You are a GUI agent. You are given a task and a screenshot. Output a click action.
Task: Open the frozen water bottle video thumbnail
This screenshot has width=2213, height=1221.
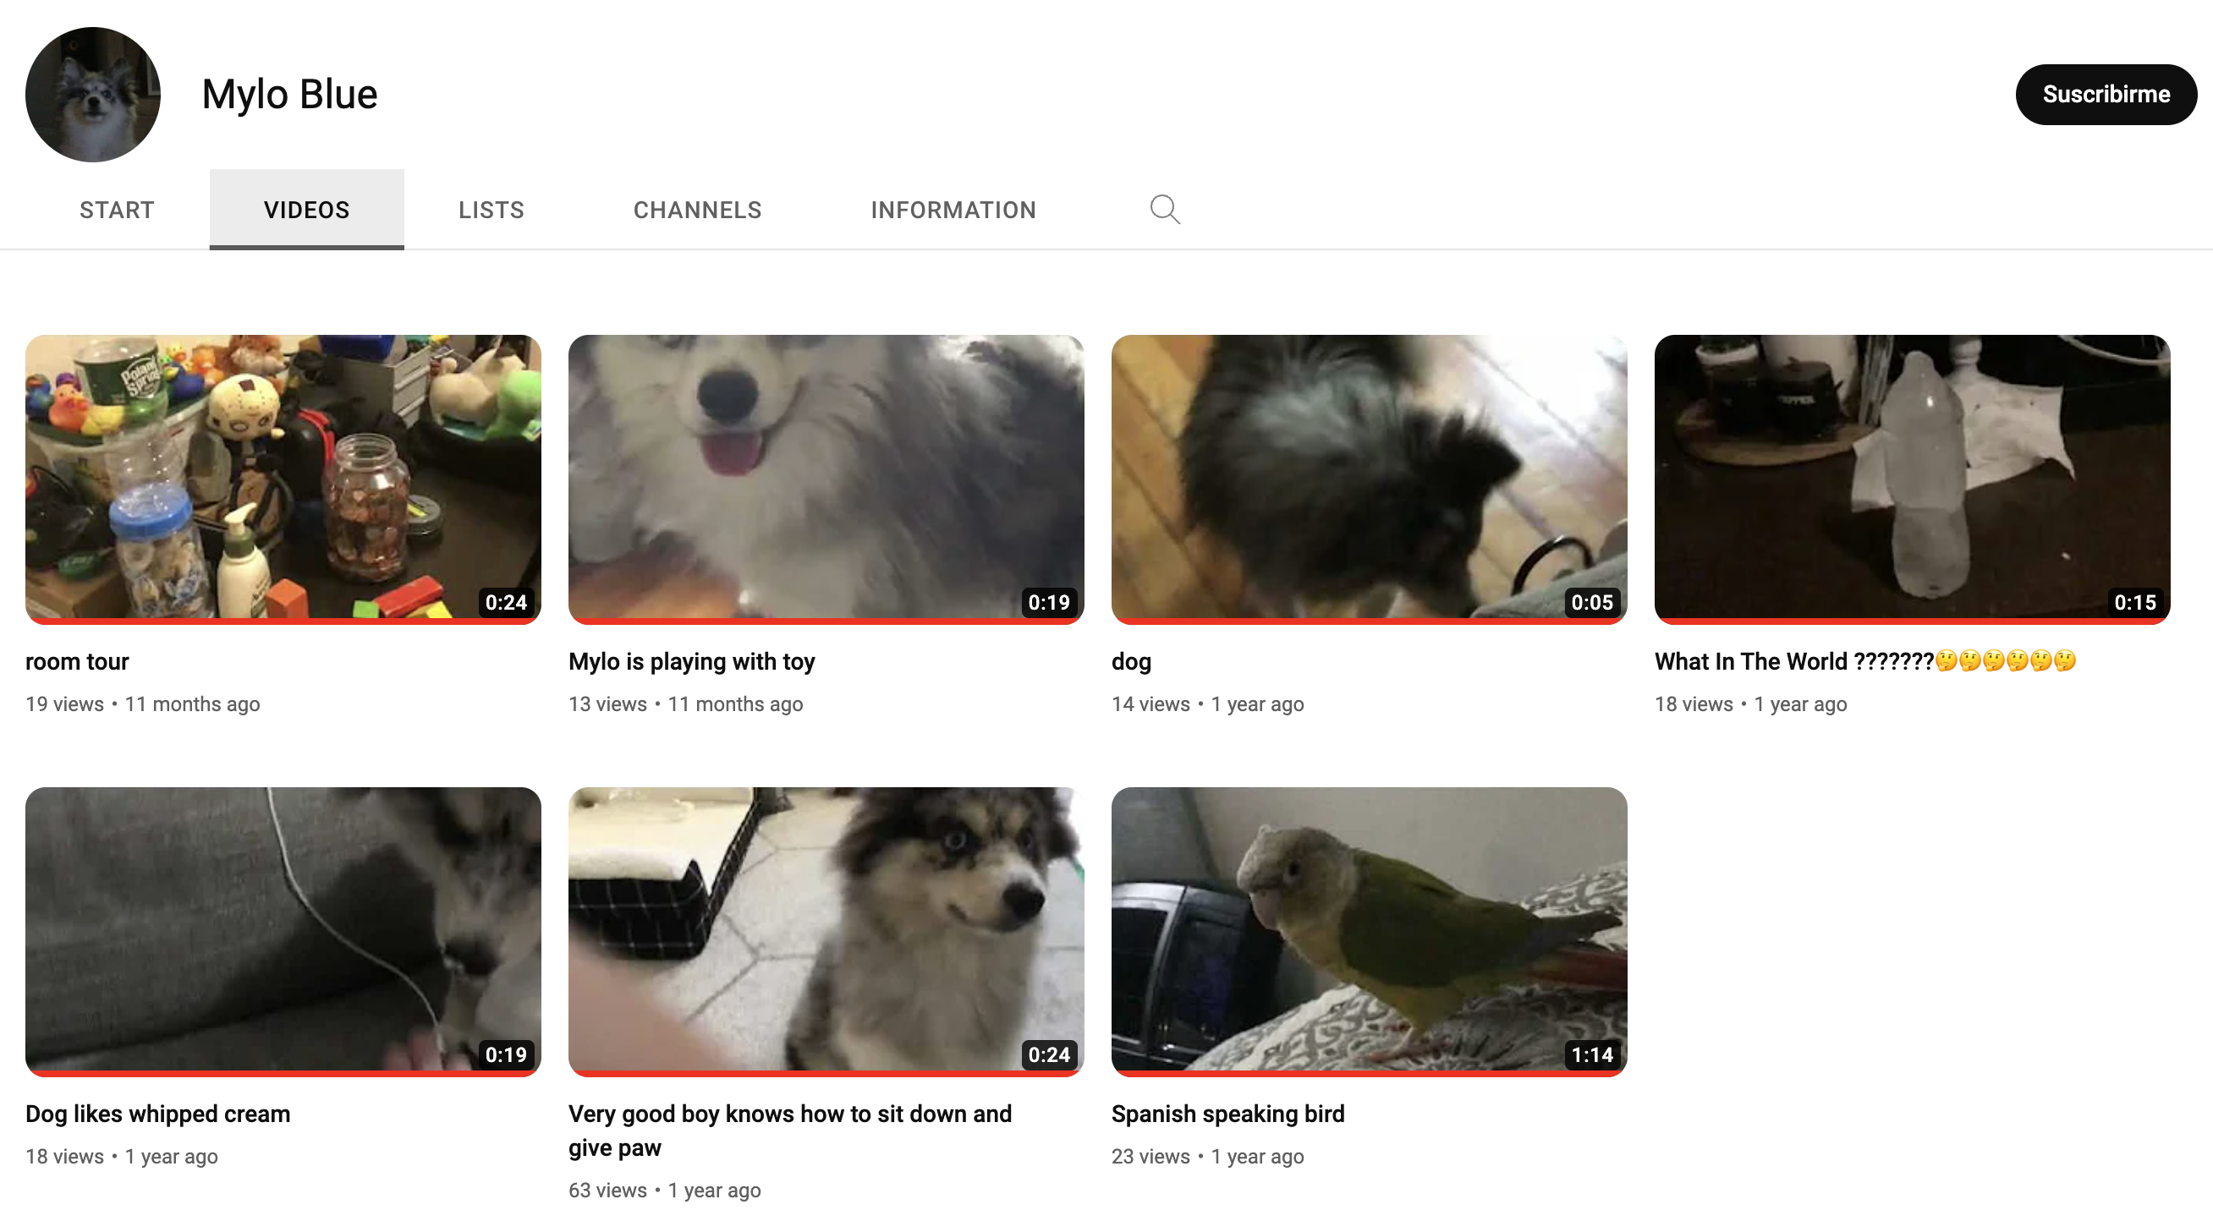(1912, 478)
